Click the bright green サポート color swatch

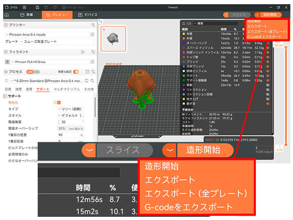click(184, 76)
